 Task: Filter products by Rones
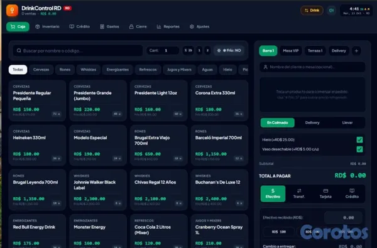coord(65,70)
